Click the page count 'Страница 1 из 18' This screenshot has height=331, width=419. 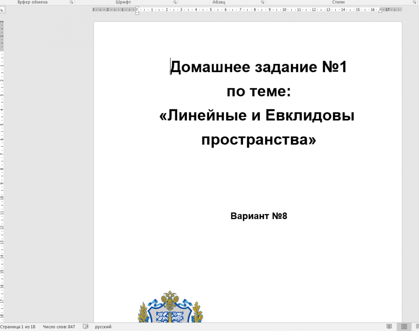pos(18,327)
